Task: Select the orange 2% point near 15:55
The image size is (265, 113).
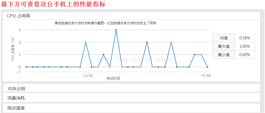Action: point(86,42)
